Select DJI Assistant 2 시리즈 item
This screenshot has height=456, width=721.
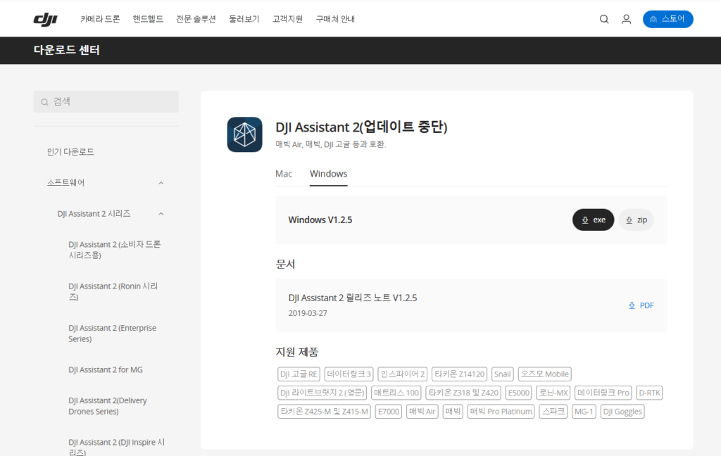94,214
